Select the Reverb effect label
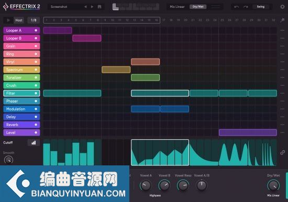The height and width of the screenshot is (202, 288). coord(12,125)
